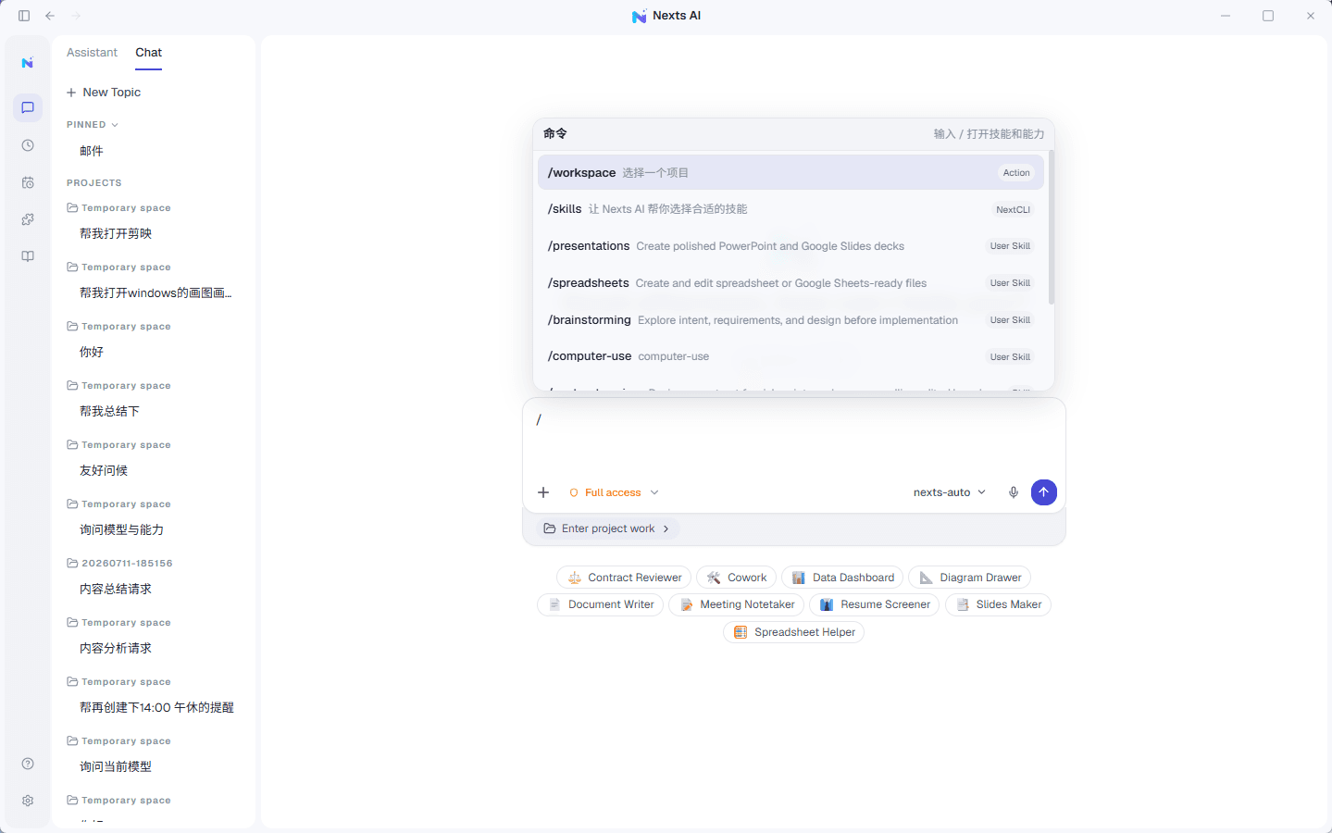Select the /workspace command
1332x833 pixels.
(x=790, y=172)
